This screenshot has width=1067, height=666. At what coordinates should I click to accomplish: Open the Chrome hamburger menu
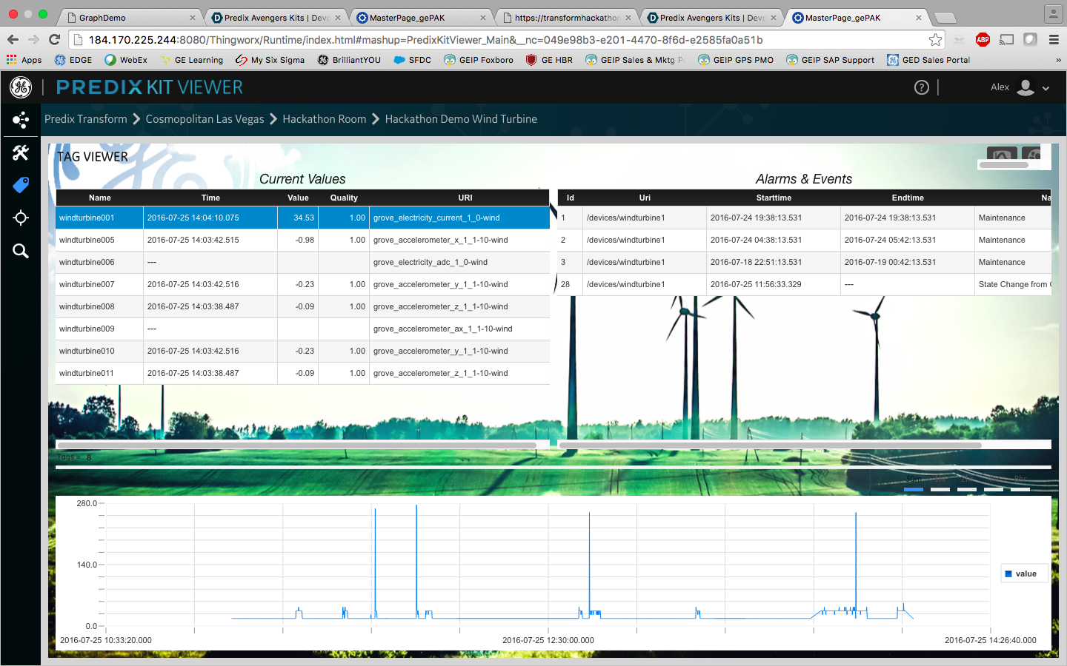(x=1054, y=40)
